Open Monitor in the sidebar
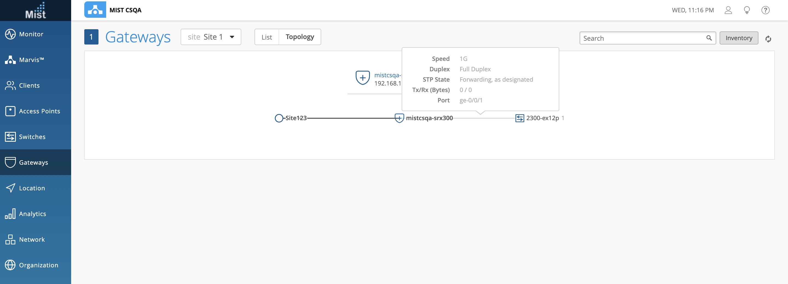The image size is (788, 284). pos(31,34)
